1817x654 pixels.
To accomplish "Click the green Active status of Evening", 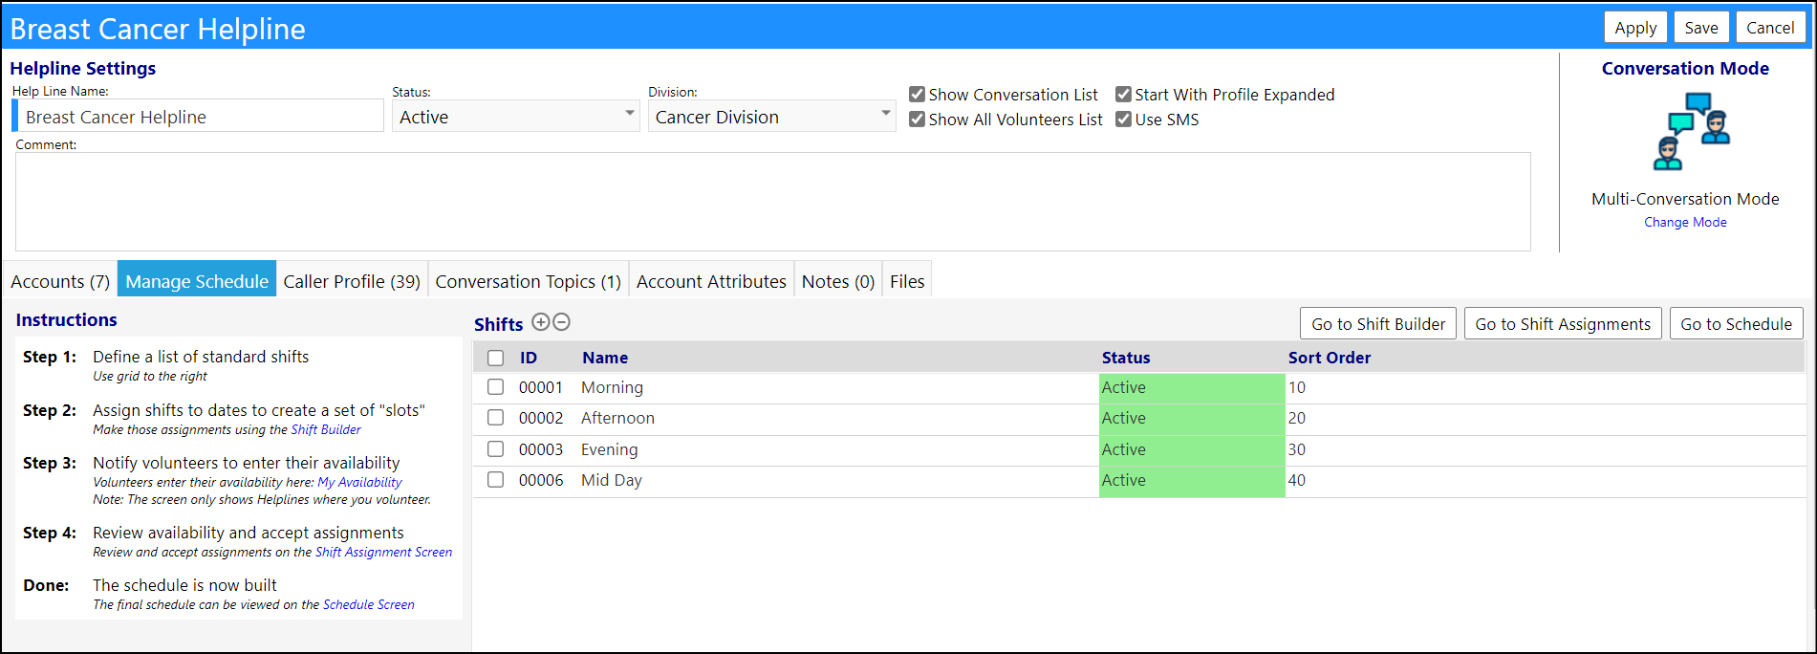I will (1192, 449).
